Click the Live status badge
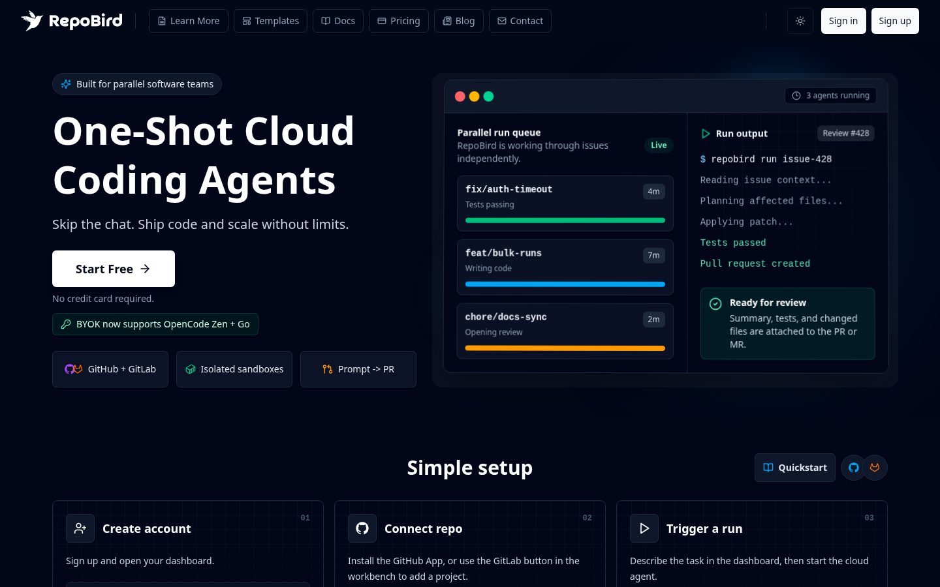Screen dimensions: 940x587 (659, 145)
